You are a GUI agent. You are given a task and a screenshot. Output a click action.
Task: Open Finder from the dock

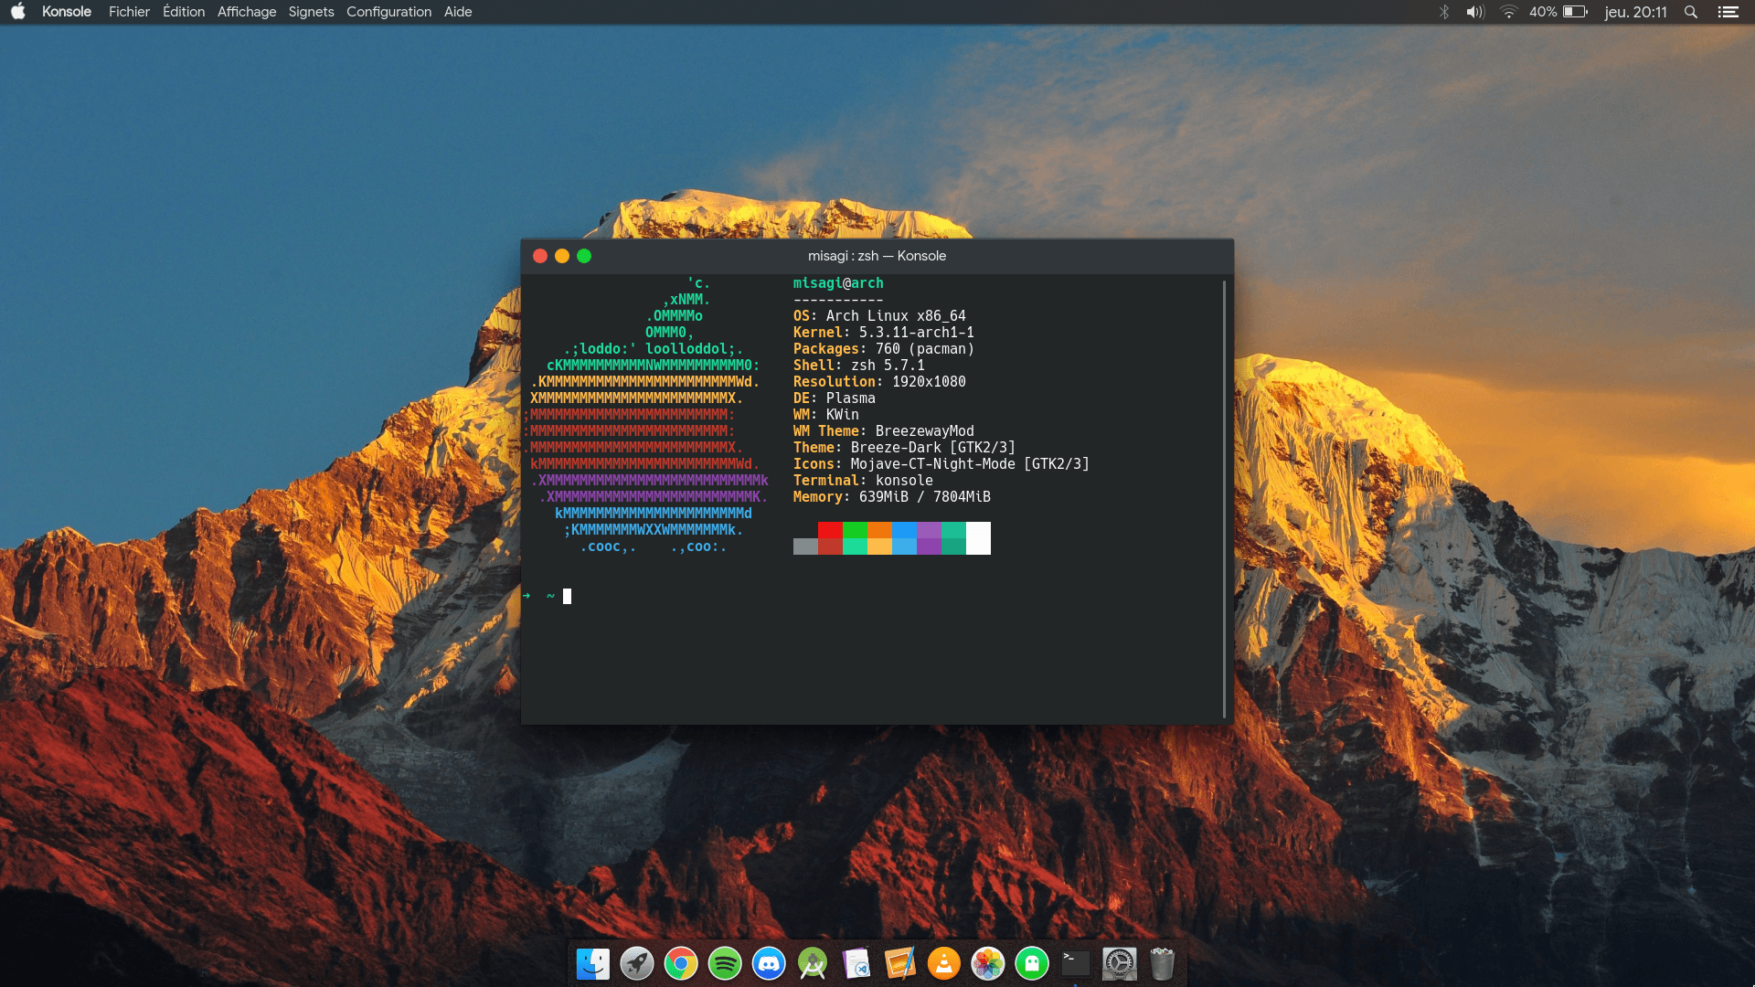click(592, 963)
